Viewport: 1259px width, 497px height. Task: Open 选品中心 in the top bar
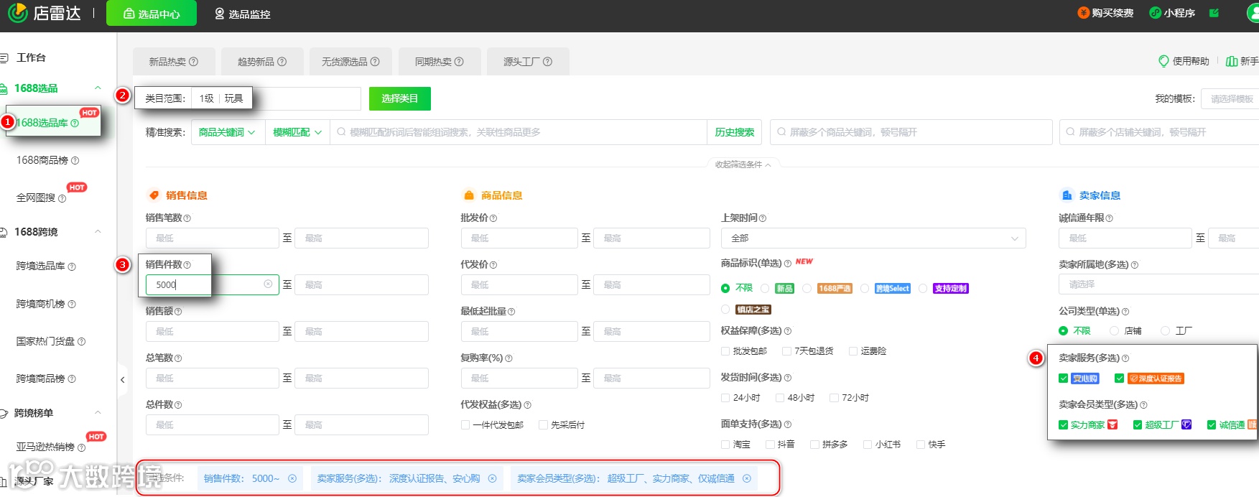coord(152,14)
